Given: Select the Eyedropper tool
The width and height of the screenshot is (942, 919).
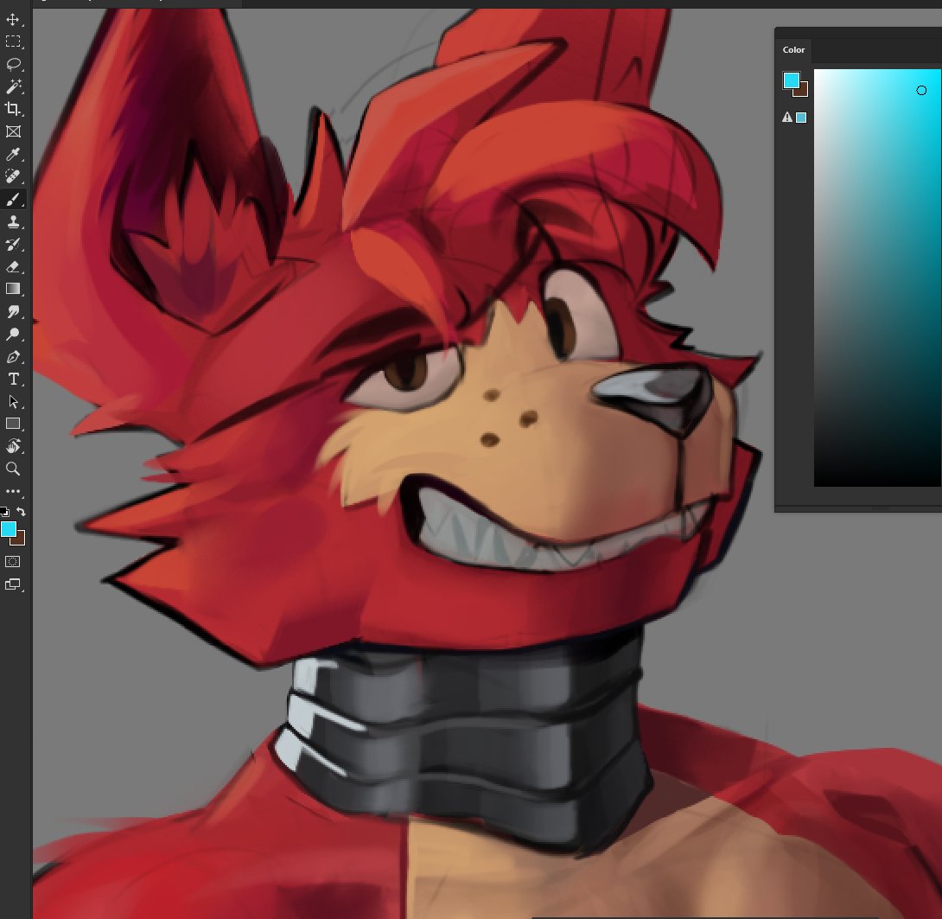Looking at the screenshot, I should pyautogui.click(x=13, y=155).
